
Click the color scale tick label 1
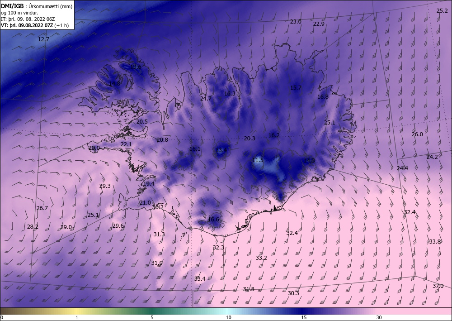tap(77, 318)
